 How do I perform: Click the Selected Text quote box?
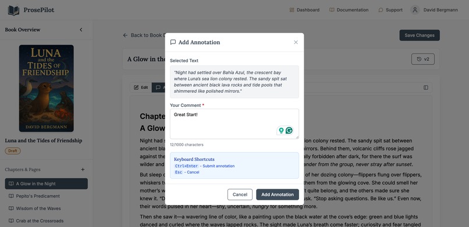click(234, 82)
